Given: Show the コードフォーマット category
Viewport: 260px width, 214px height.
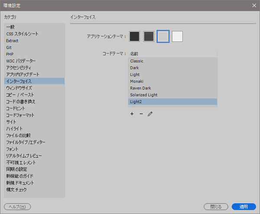Looking at the screenshot, I should pyautogui.click(x=34, y=115).
